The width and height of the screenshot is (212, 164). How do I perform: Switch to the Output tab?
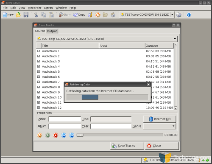pyautogui.click(x=52, y=31)
